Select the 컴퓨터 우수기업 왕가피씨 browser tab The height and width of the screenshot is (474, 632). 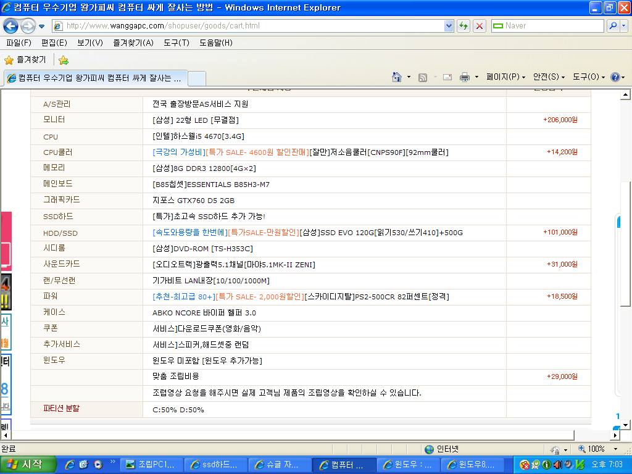pyautogui.click(x=96, y=78)
